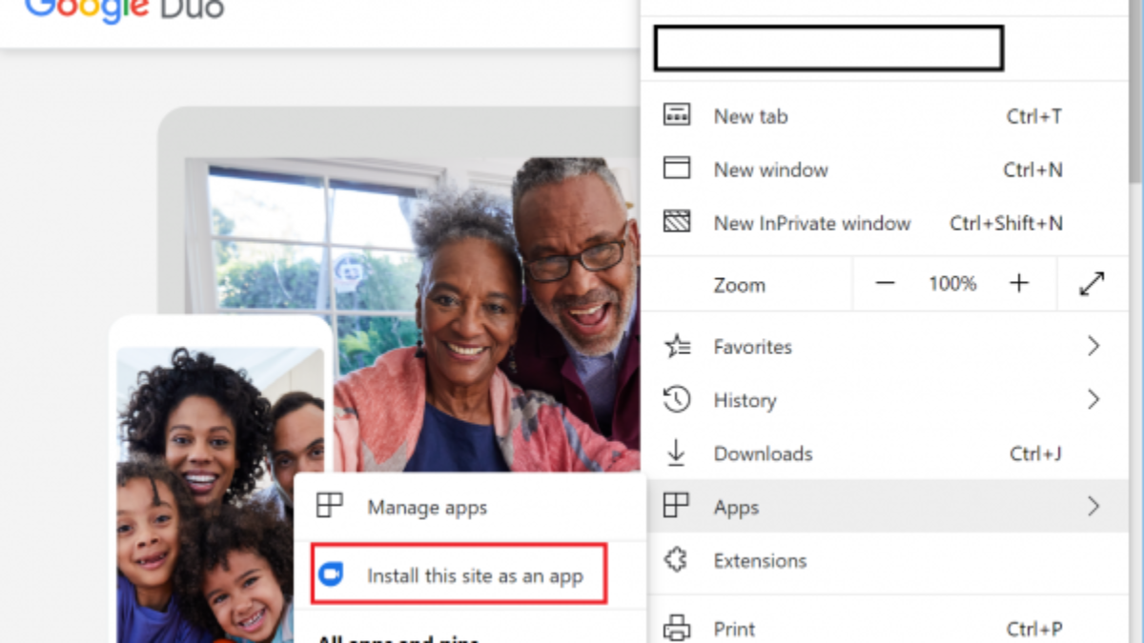Choose Manage apps in the submenu
The image size is (1144, 643).
pos(470,507)
